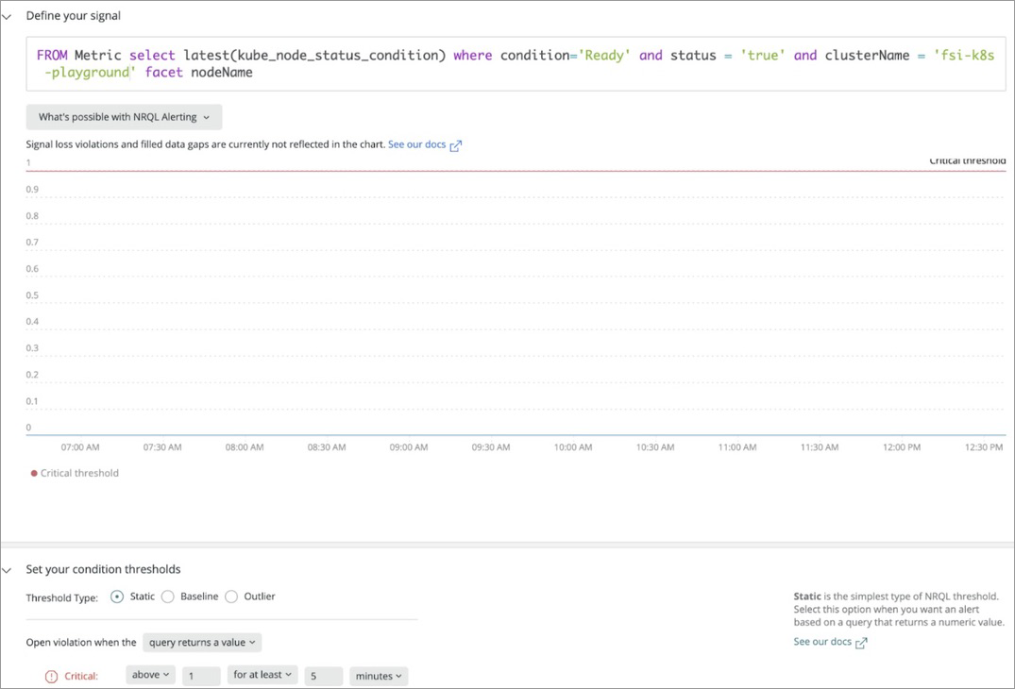The image size is (1015, 689).
Task: Select the Outlier threshold type
Action: click(x=231, y=597)
